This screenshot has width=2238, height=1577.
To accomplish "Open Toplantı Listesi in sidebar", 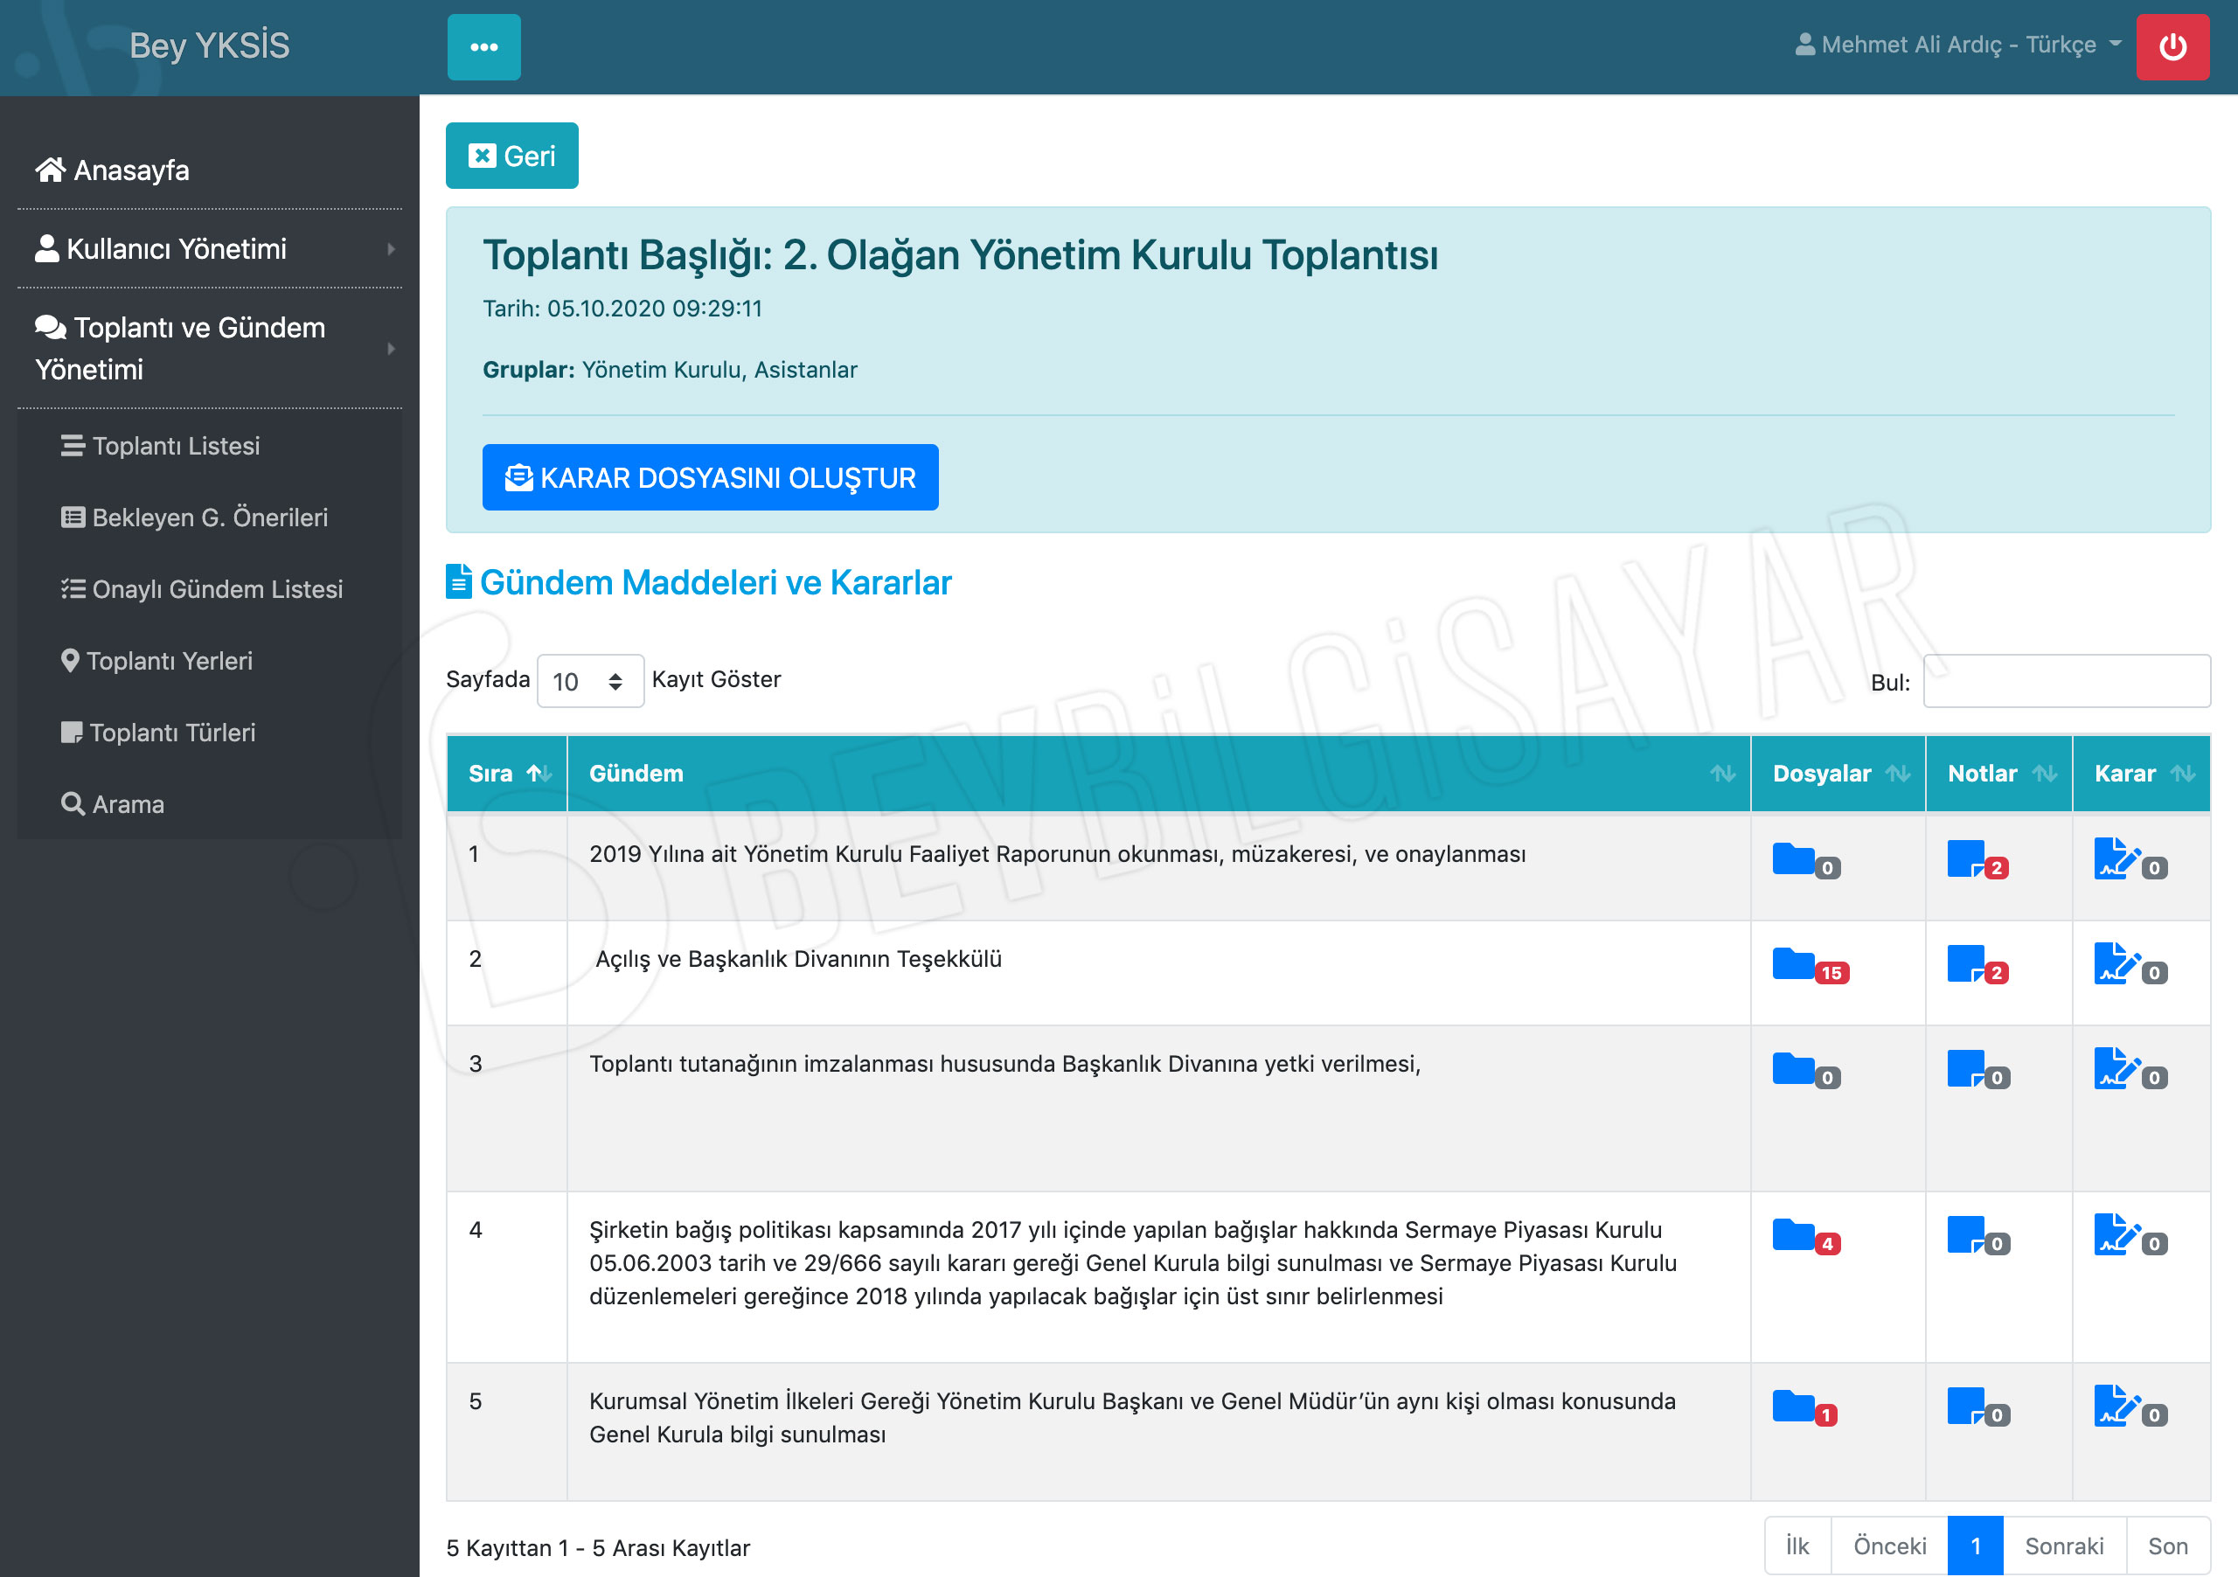I will pyautogui.click(x=176, y=446).
